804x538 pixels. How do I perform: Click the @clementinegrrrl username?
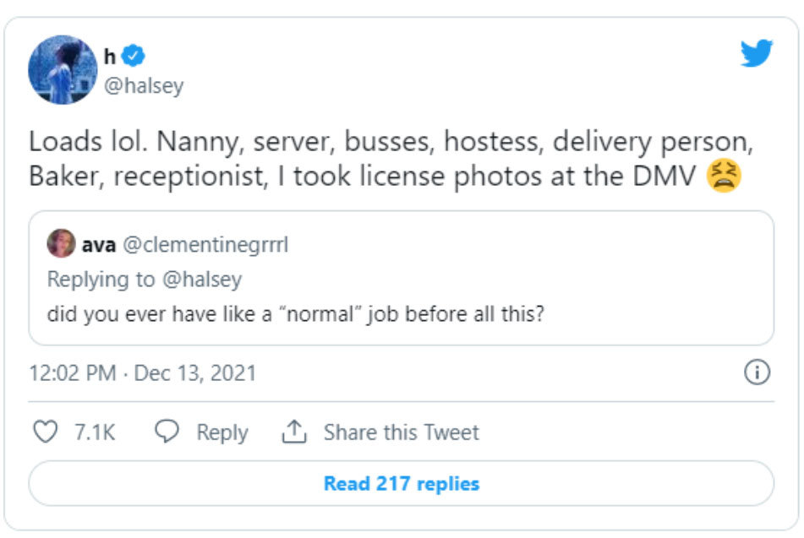pos(206,245)
